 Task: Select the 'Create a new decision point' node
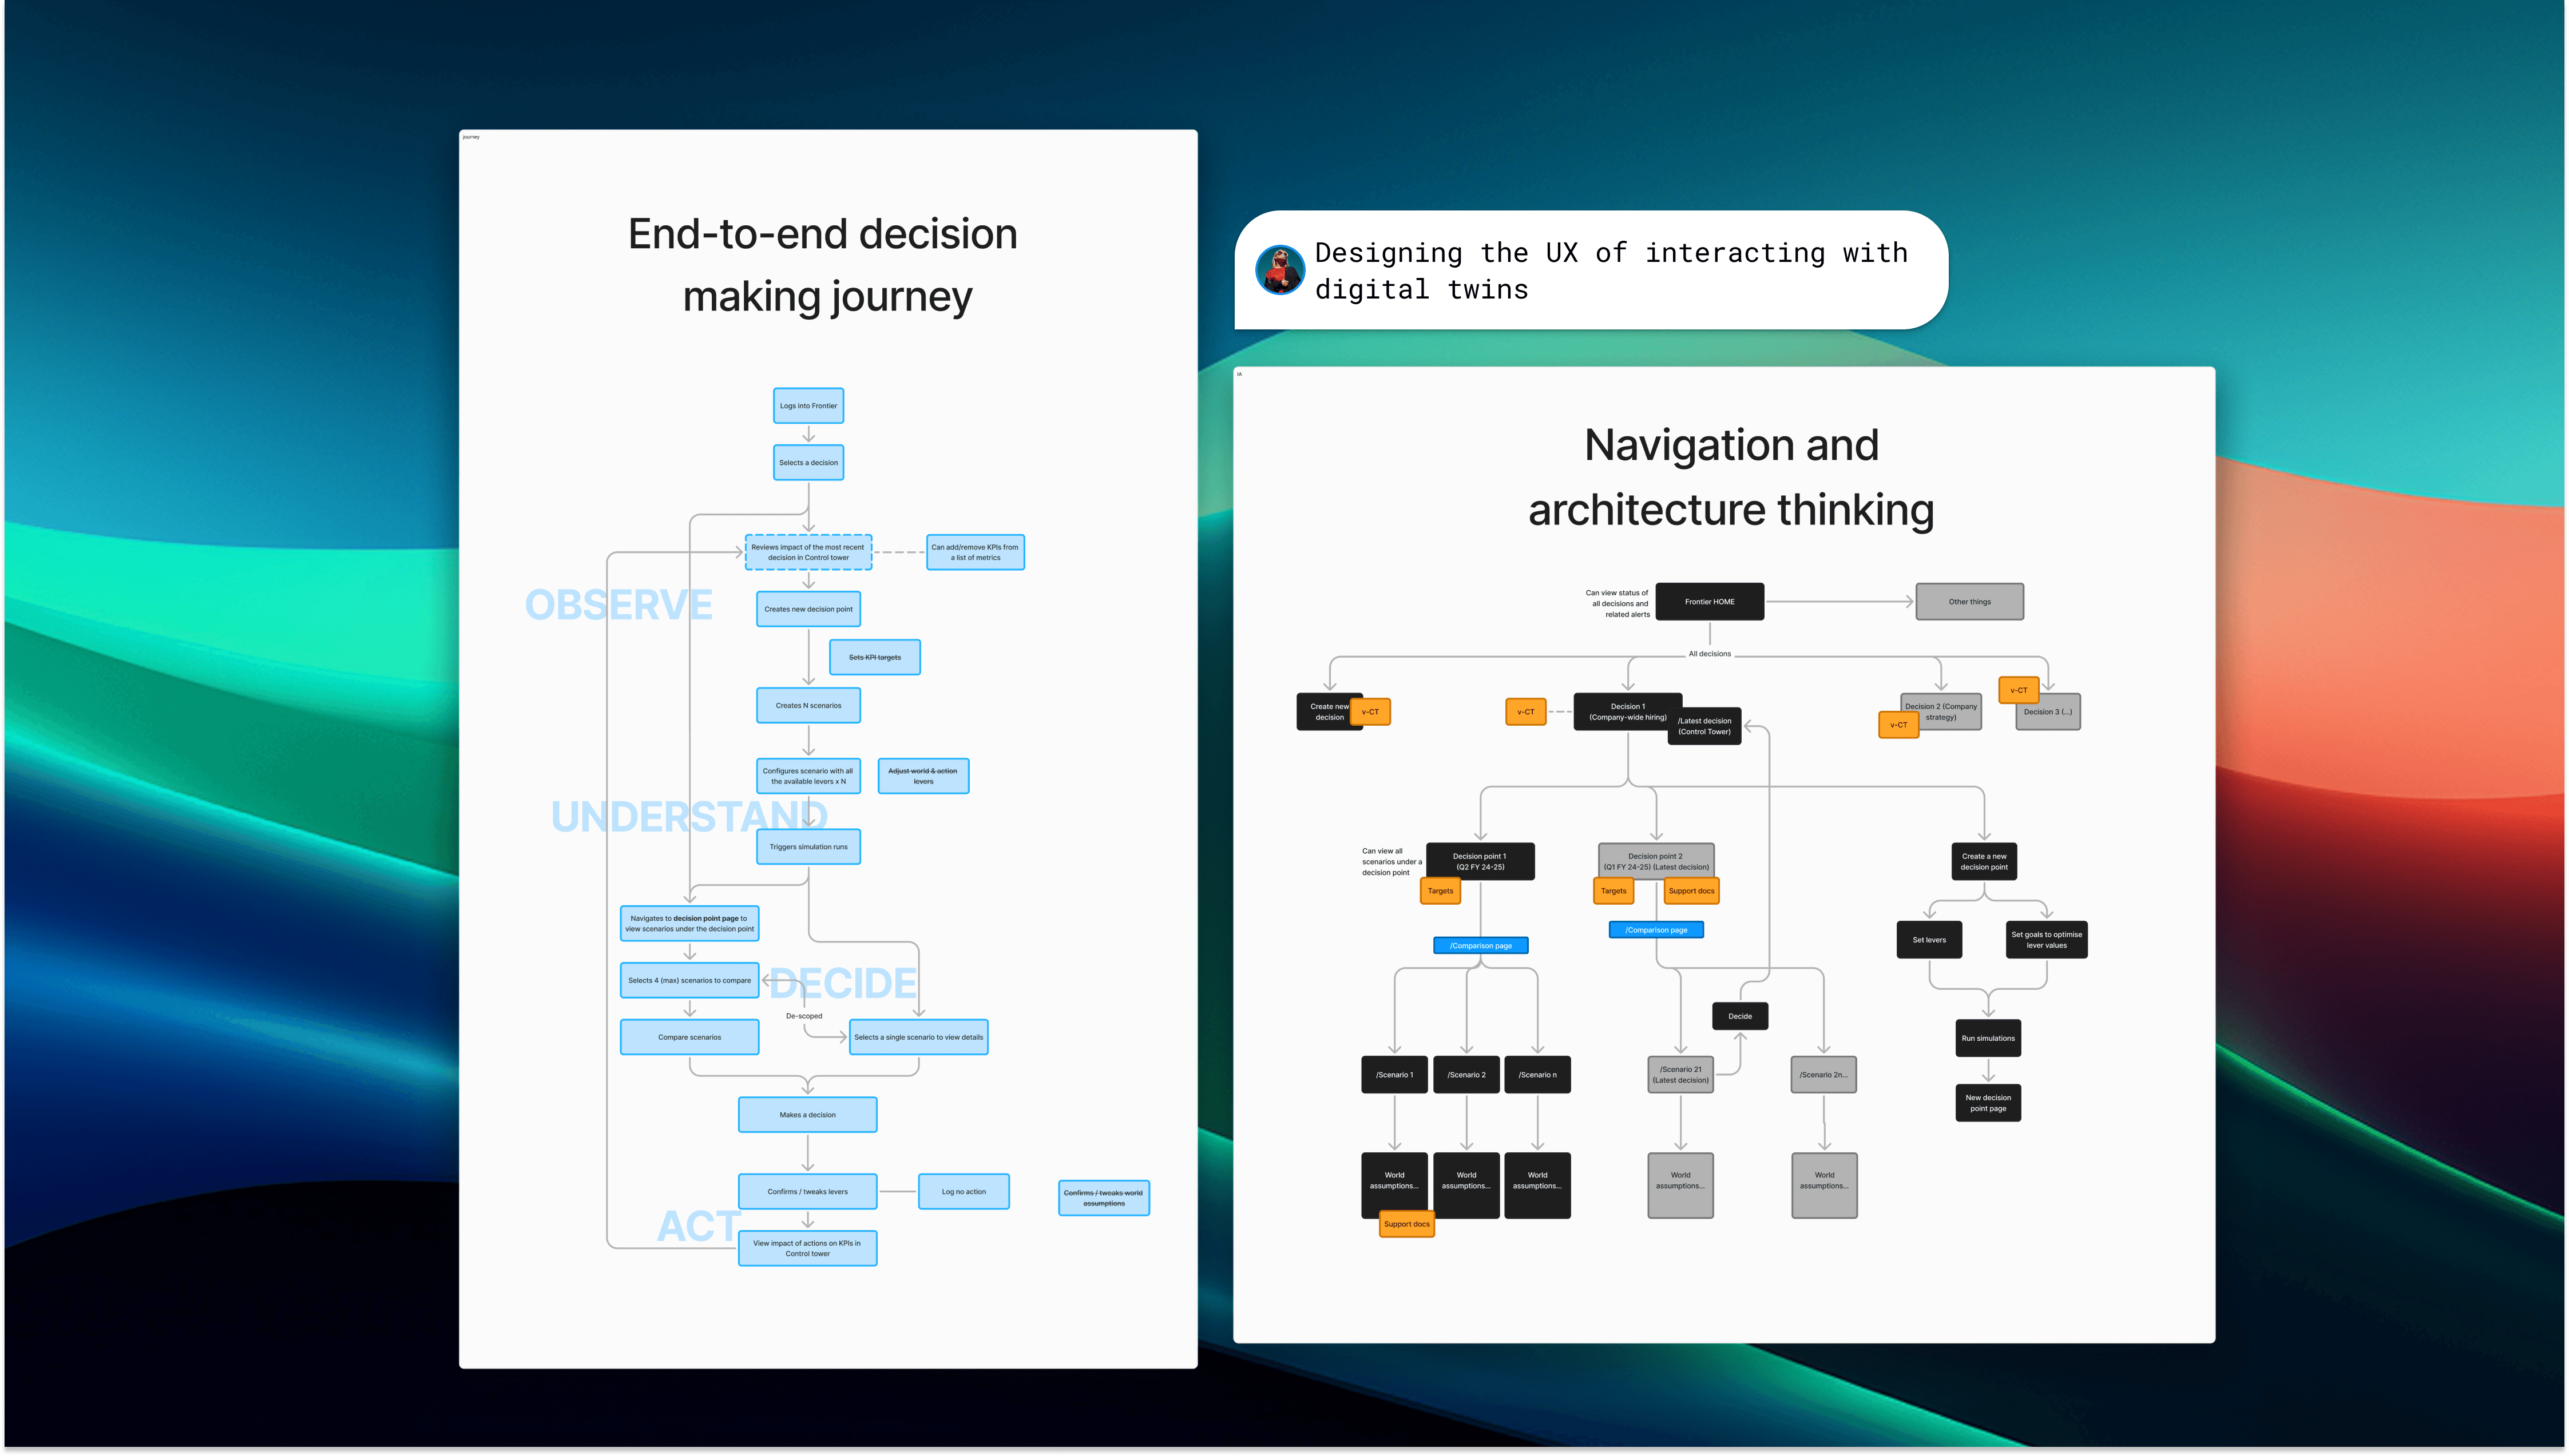pyautogui.click(x=1983, y=862)
